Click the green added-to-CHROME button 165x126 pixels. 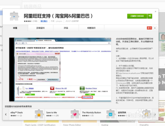point(137,16)
